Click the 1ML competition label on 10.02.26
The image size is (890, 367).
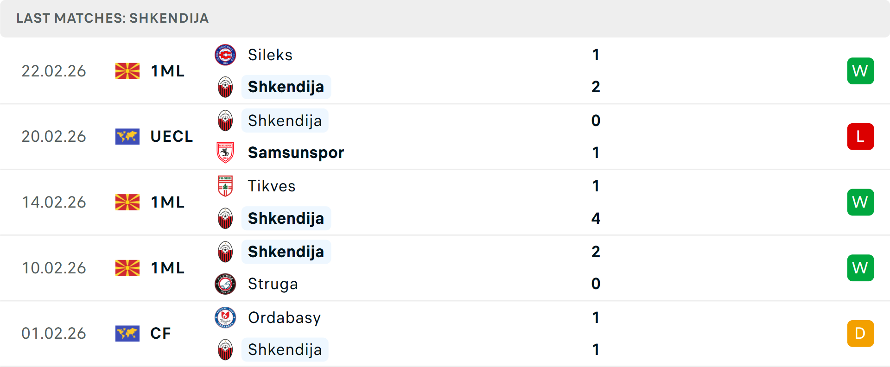pos(167,268)
